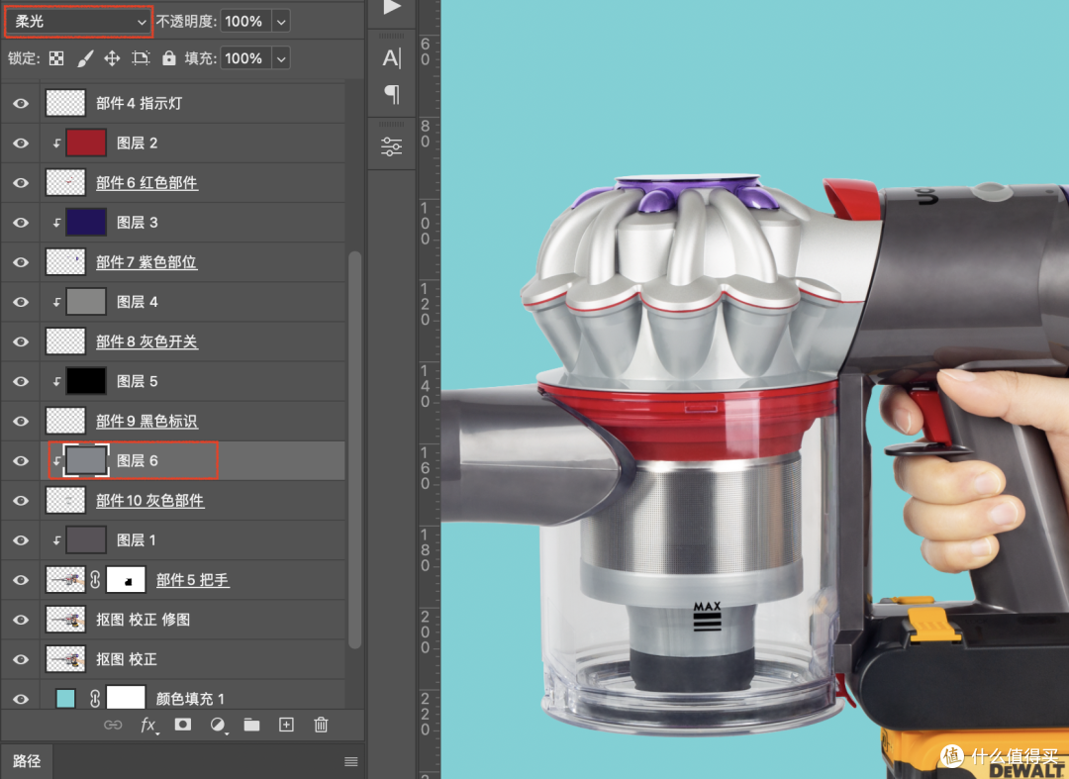Image resolution: width=1069 pixels, height=779 pixels.
Task: Click the white mask thumbnail of 颜色填充 1
Action: (x=126, y=699)
